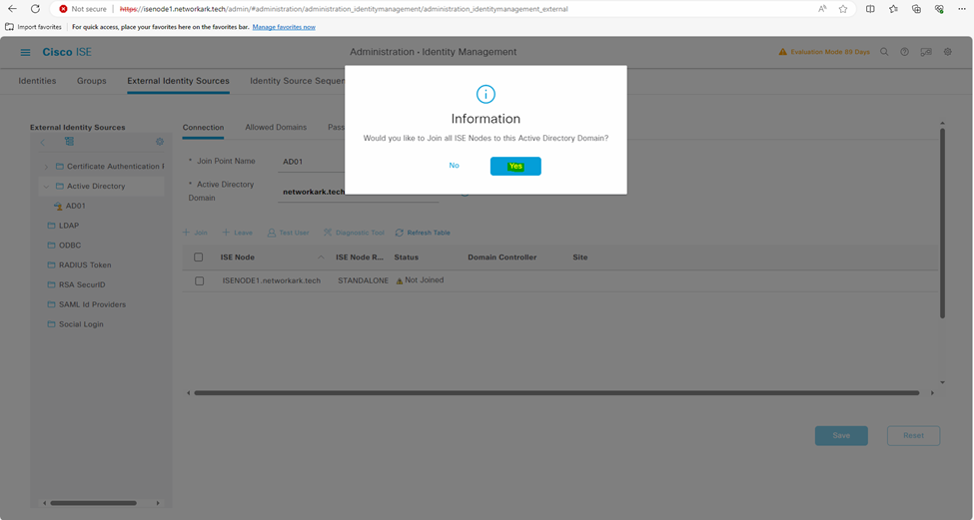
Task: Click the Refresh Table icon
Action: coord(400,233)
